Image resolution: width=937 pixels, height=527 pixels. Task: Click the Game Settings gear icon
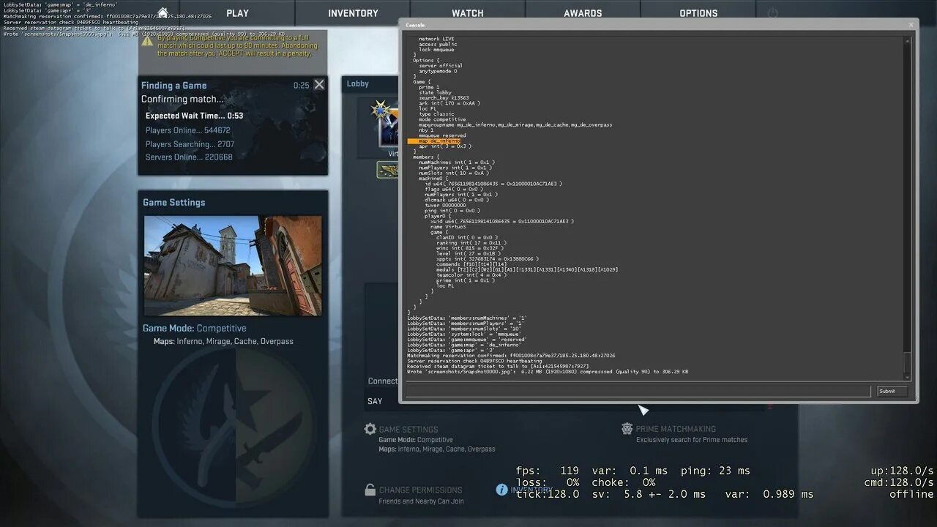coord(370,430)
